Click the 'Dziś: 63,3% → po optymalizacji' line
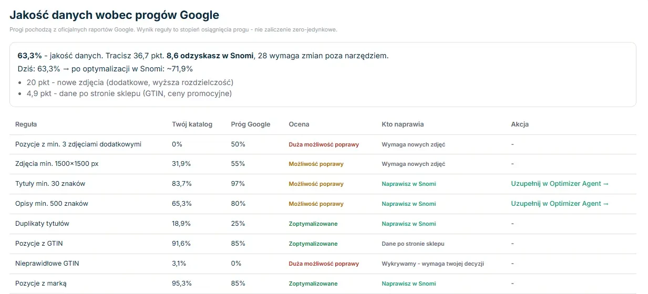The image size is (648, 294). 105,68
